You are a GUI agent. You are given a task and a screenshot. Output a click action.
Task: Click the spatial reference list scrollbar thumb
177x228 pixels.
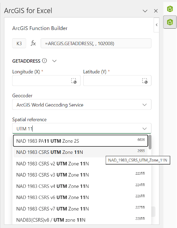click(x=150, y=142)
